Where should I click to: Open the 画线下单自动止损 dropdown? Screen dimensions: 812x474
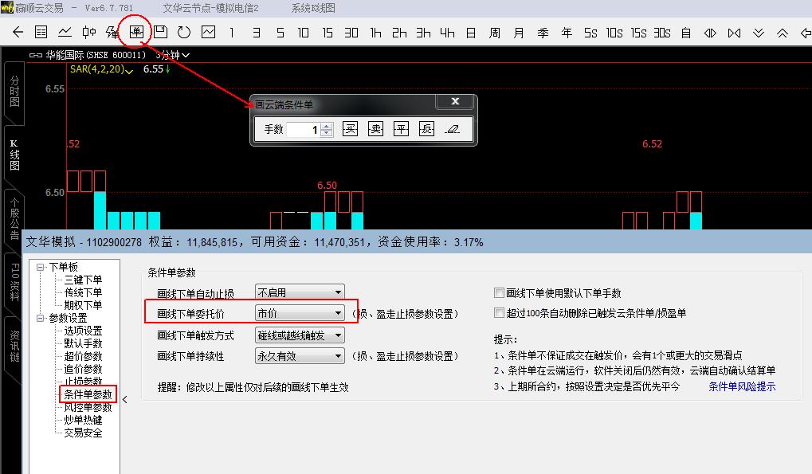pos(300,293)
